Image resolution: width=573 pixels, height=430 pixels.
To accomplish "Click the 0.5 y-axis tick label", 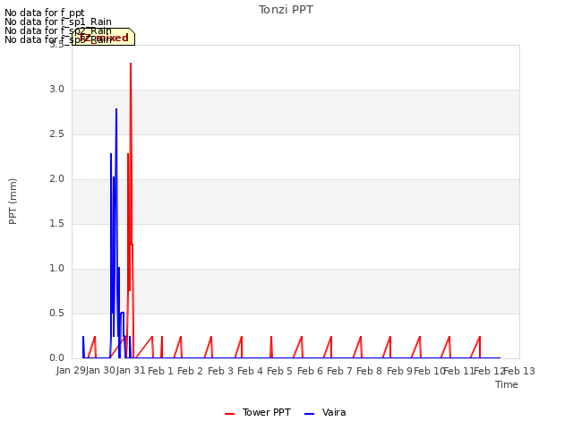I will tap(56, 314).
